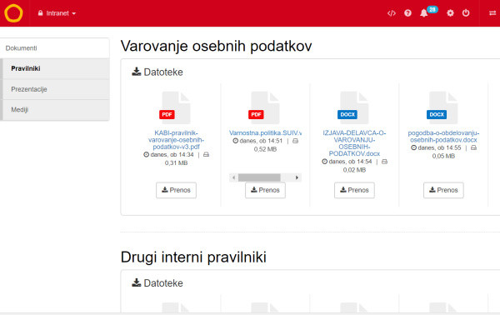
Task: Open Prezentacije in the sidebar
Action: point(55,89)
